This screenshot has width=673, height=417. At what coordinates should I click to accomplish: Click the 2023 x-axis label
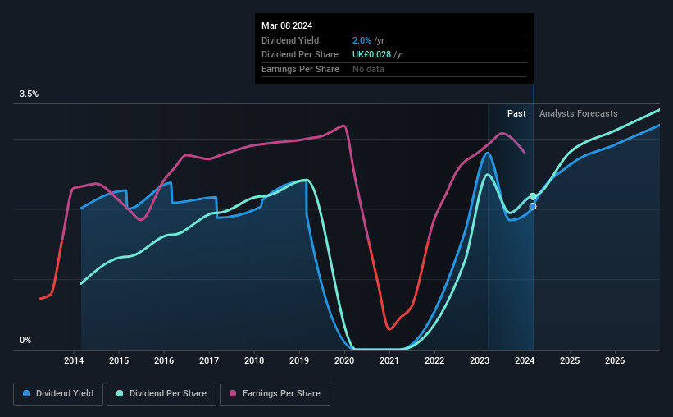480,360
